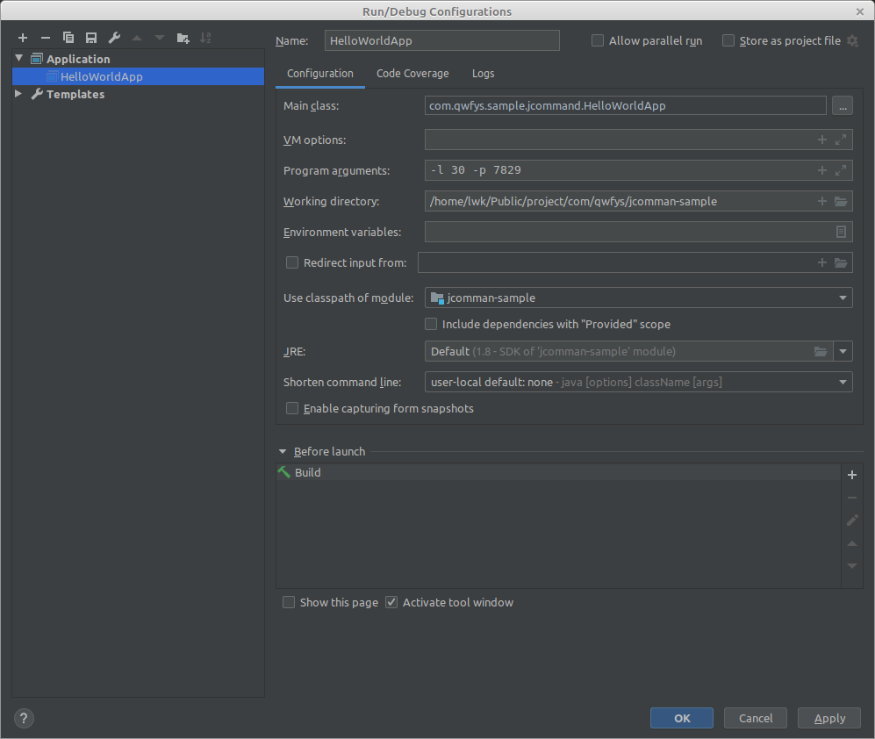Insert a macro into Program arguments
This screenshot has width=875, height=739.
point(822,170)
